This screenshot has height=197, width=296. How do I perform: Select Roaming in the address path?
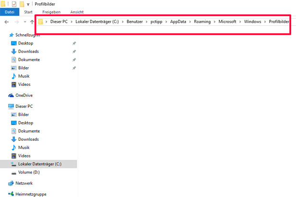pos(202,21)
